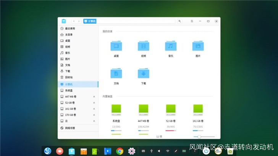Open the 图片 (Pictures) folder icon
Image resolution: width=278 pixels, height=156 pixels.
tap(198, 47)
